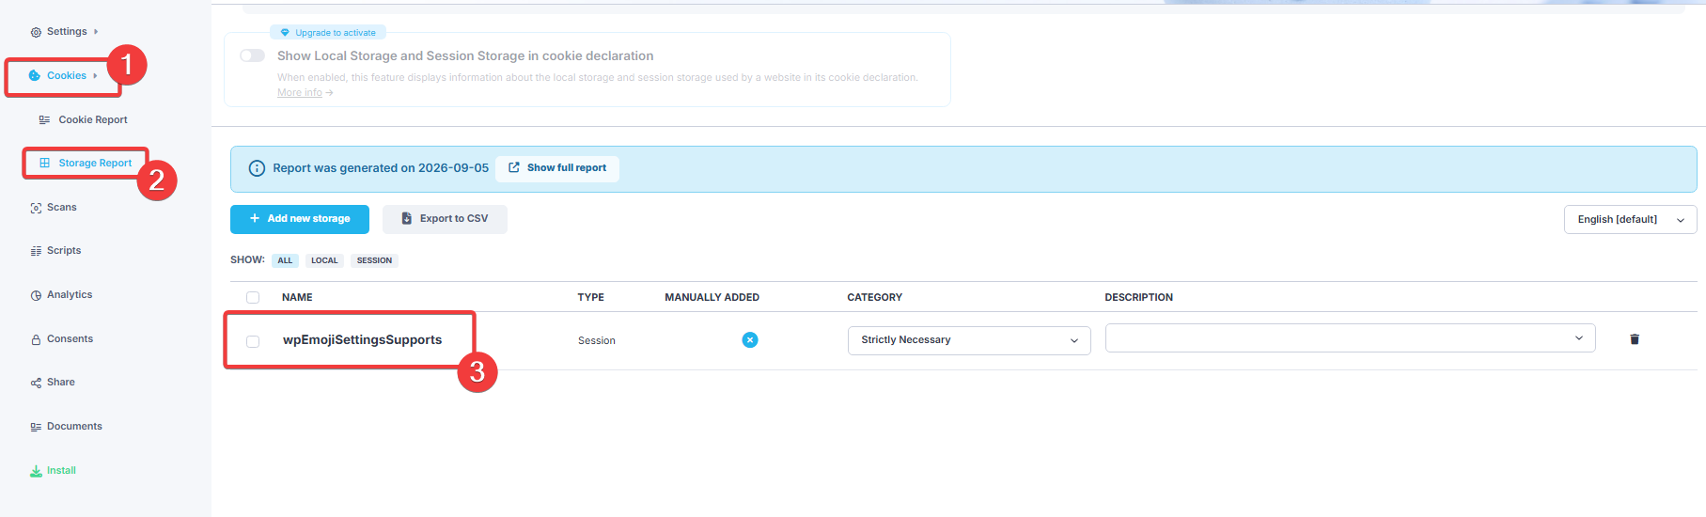Click the TYPE column header
Viewport: 1706px width, 517px height.
coord(590,297)
